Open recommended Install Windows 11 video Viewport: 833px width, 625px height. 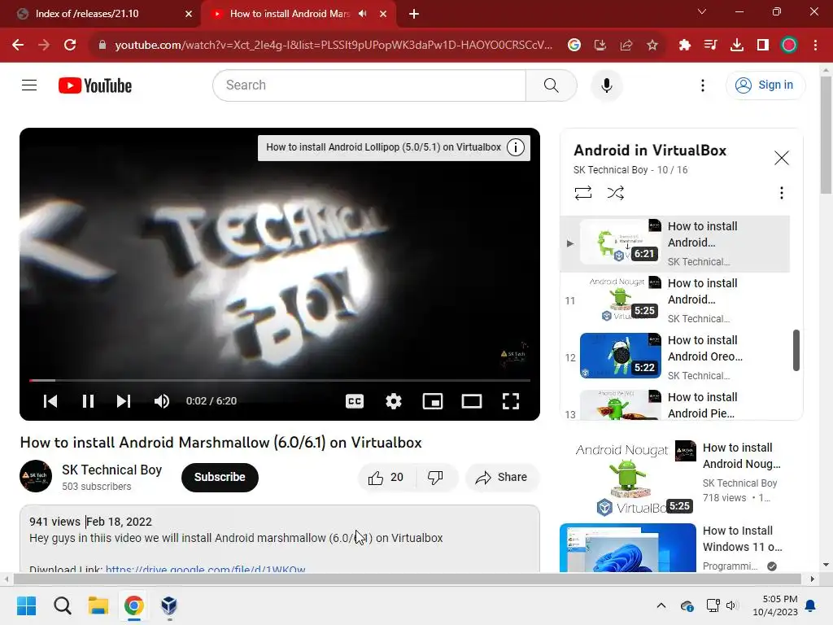tap(680, 548)
